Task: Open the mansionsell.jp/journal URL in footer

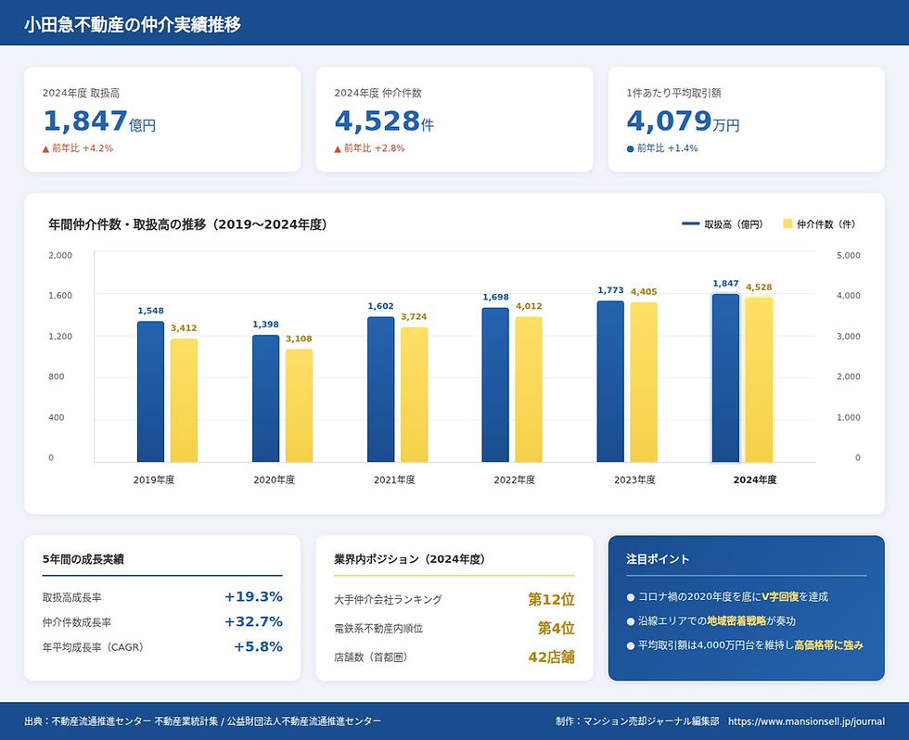Action: (x=806, y=721)
